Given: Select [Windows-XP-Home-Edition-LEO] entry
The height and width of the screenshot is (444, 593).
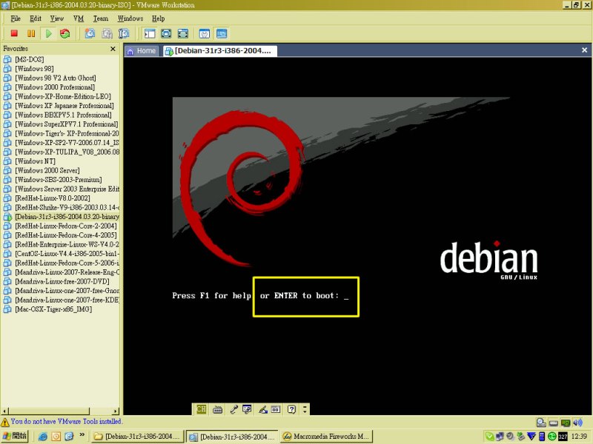Looking at the screenshot, I should 63,96.
